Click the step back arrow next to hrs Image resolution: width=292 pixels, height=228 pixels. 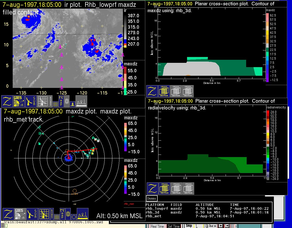pyautogui.click(x=220, y=226)
